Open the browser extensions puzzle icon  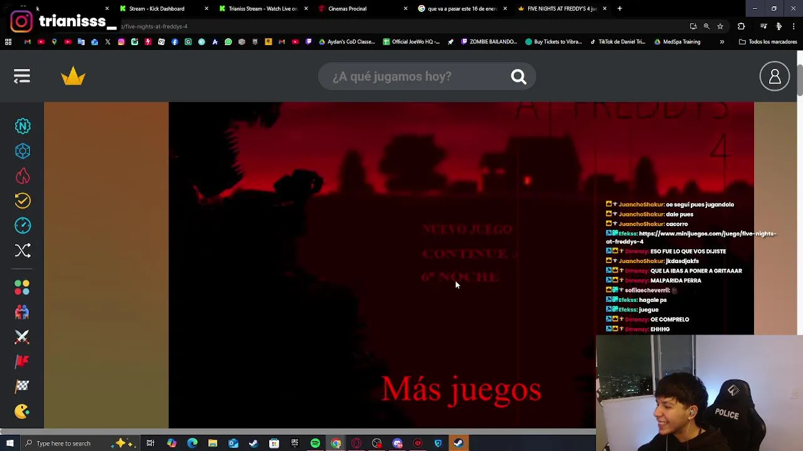point(742,26)
